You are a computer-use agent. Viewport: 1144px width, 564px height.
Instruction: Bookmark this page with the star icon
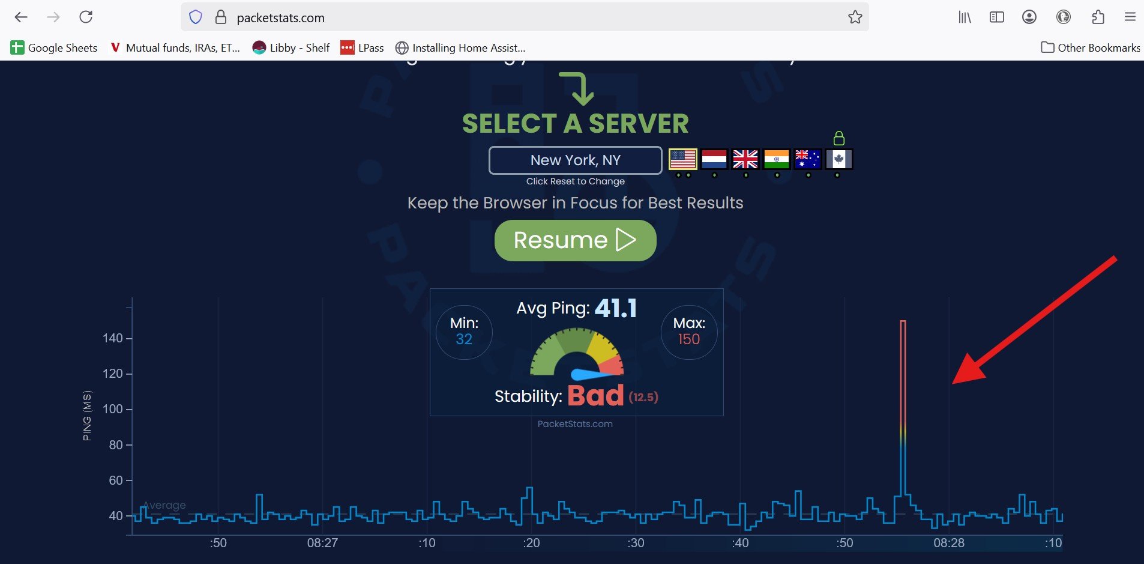click(855, 17)
